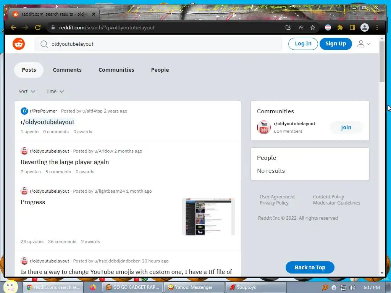This screenshot has height=293, width=391.
Task: Open Chrome three-dot menu
Action: coord(377,27)
